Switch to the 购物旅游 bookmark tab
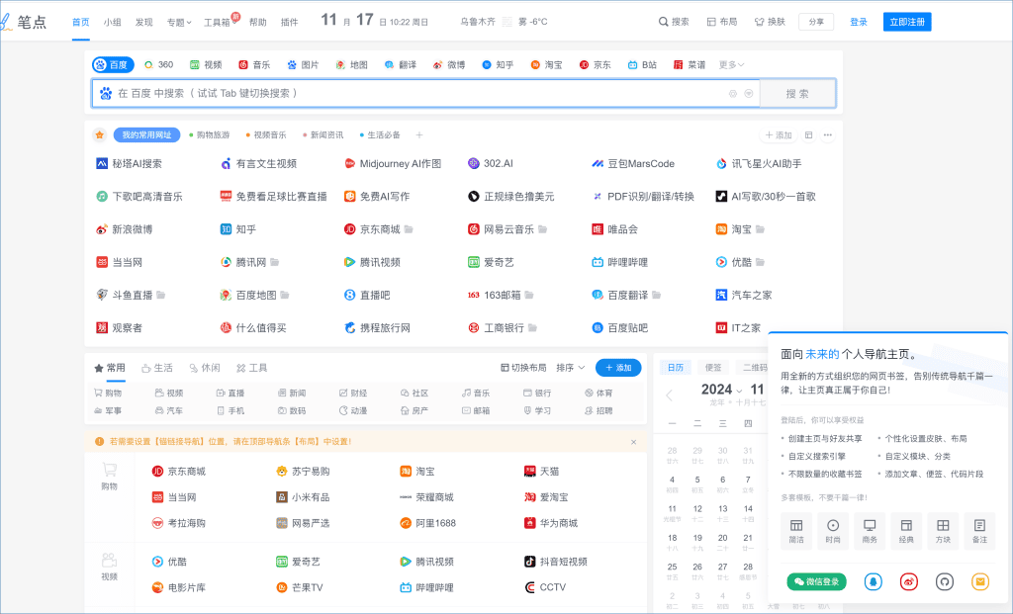1013x614 pixels. tap(210, 134)
